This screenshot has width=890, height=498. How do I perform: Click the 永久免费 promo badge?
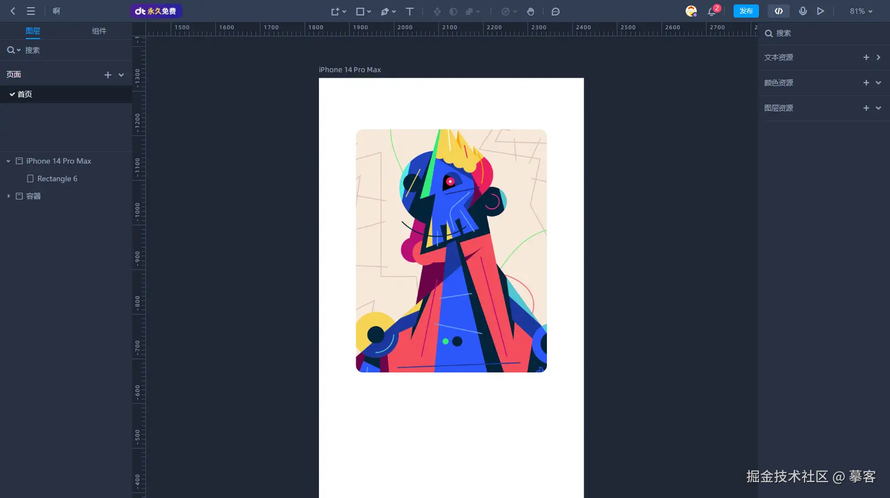(x=156, y=11)
